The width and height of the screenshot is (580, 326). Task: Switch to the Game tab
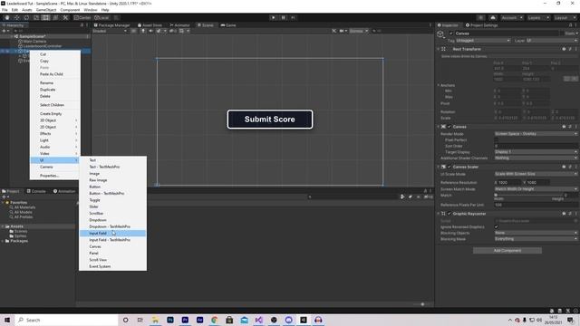tap(228, 25)
